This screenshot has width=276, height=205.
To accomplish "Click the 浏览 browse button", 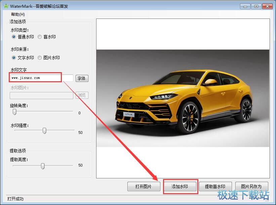I will pos(82,95).
